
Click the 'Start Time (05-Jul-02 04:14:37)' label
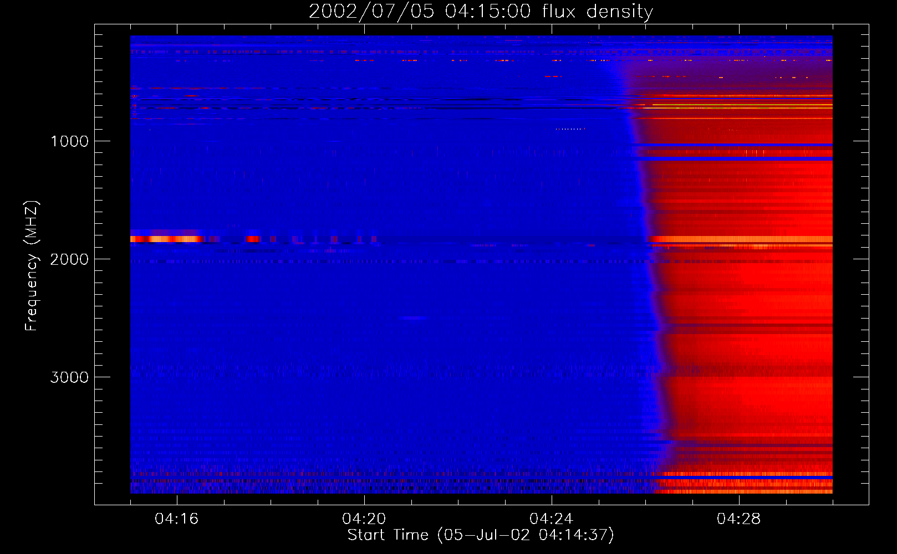tap(481, 535)
